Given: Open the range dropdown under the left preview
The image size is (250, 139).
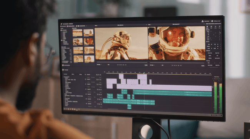Looking at the screenshot, I should pos(99,65).
